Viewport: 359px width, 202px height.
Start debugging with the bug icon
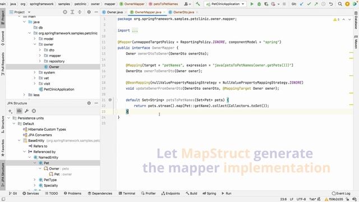tap(259, 4)
